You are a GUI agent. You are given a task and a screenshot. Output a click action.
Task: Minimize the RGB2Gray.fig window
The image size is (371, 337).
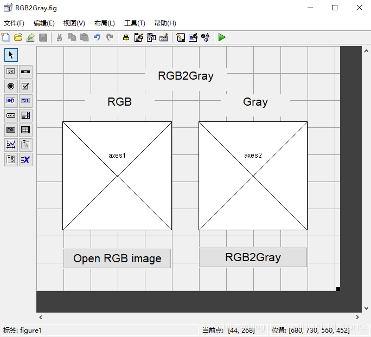(310, 8)
